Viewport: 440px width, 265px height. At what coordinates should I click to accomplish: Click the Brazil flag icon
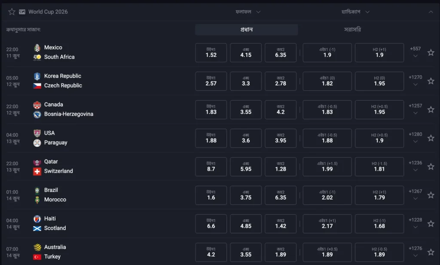[x=37, y=190]
